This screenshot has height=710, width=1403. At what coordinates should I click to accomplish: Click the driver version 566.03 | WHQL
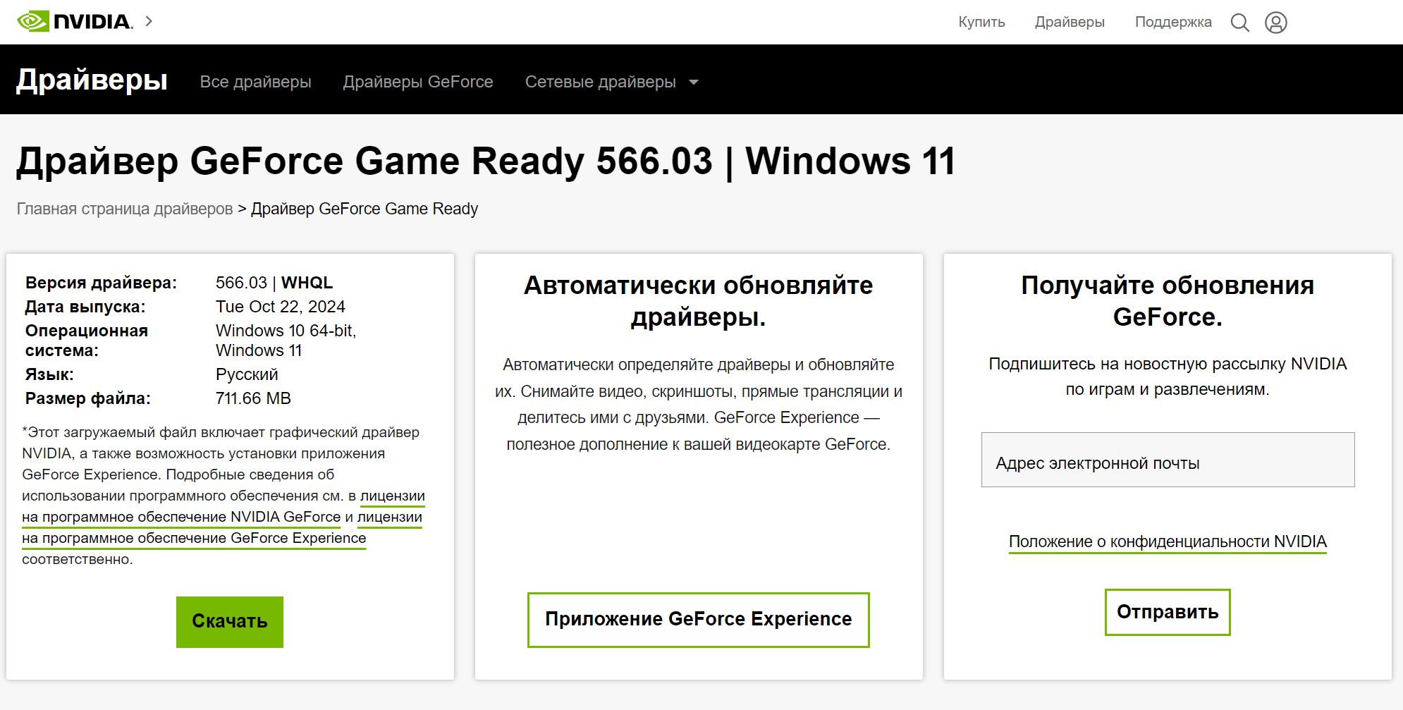tap(274, 283)
